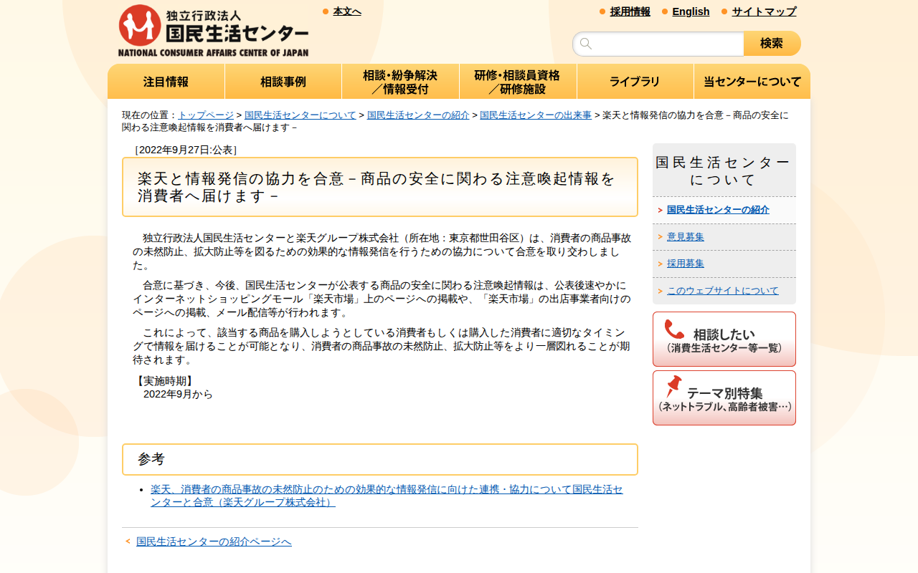This screenshot has width=918, height=573.
Task: Open the 相談事例 navigation menu
Action: [x=283, y=82]
